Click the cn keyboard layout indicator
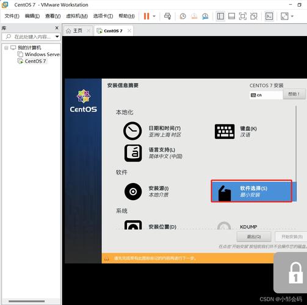The width and height of the screenshot is (307, 305). (x=266, y=95)
